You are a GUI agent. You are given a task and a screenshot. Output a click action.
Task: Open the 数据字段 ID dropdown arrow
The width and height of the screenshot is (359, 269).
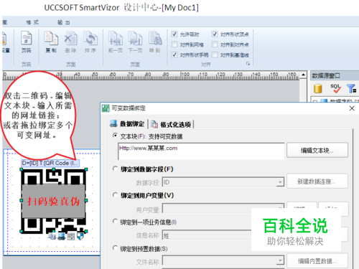[280, 182]
